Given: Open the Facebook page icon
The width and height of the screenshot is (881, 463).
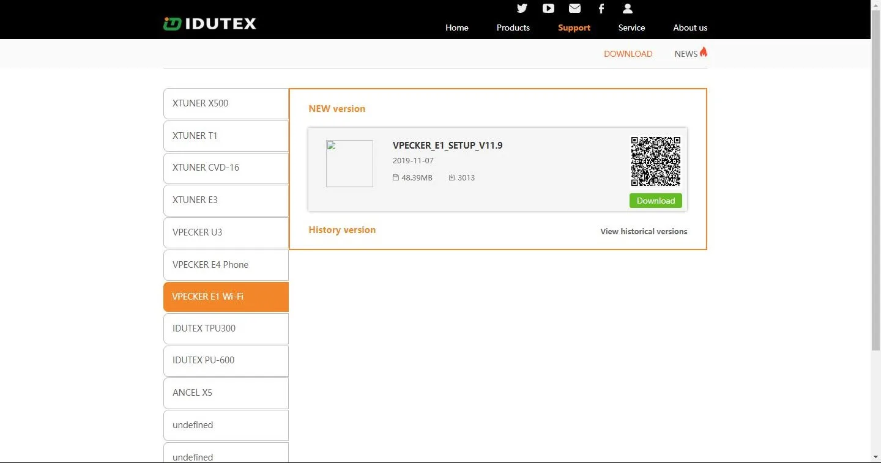Looking at the screenshot, I should pyautogui.click(x=601, y=9).
